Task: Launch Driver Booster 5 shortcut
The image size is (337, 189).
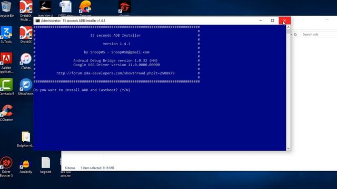Action: tap(6, 167)
